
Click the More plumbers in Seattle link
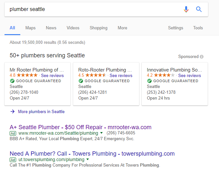tap(41, 111)
